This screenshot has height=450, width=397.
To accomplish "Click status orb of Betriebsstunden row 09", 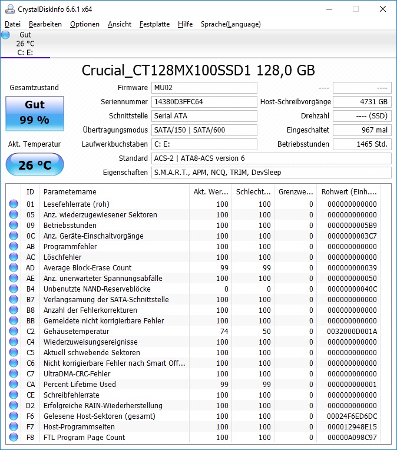I will (x=14, y=225).
